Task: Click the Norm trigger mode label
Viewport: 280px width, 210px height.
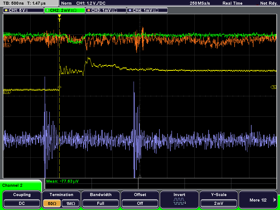Action: 66,3
